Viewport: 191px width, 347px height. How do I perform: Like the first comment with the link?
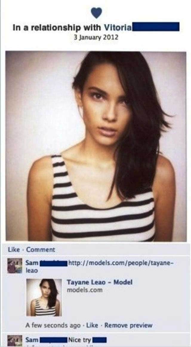click(x=92, y=325)
